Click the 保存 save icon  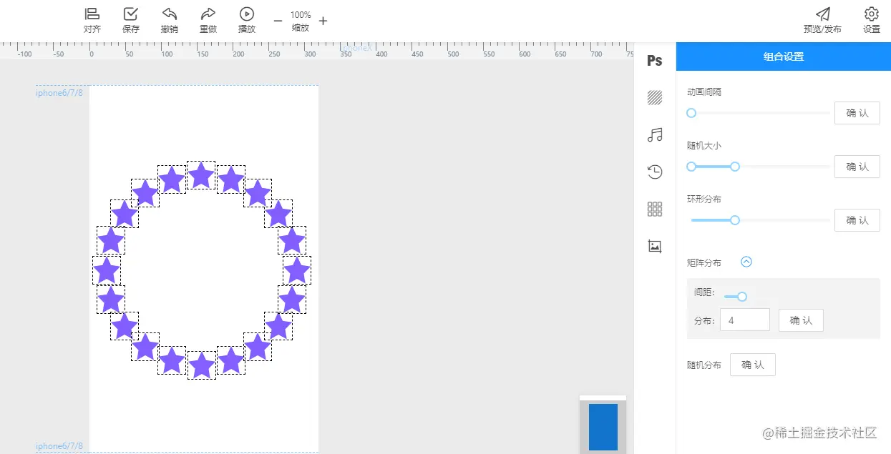coord(131,14)
